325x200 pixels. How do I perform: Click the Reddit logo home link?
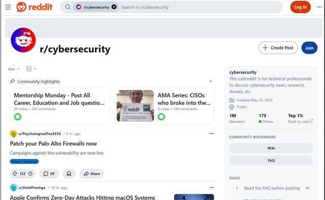(35, 7)
